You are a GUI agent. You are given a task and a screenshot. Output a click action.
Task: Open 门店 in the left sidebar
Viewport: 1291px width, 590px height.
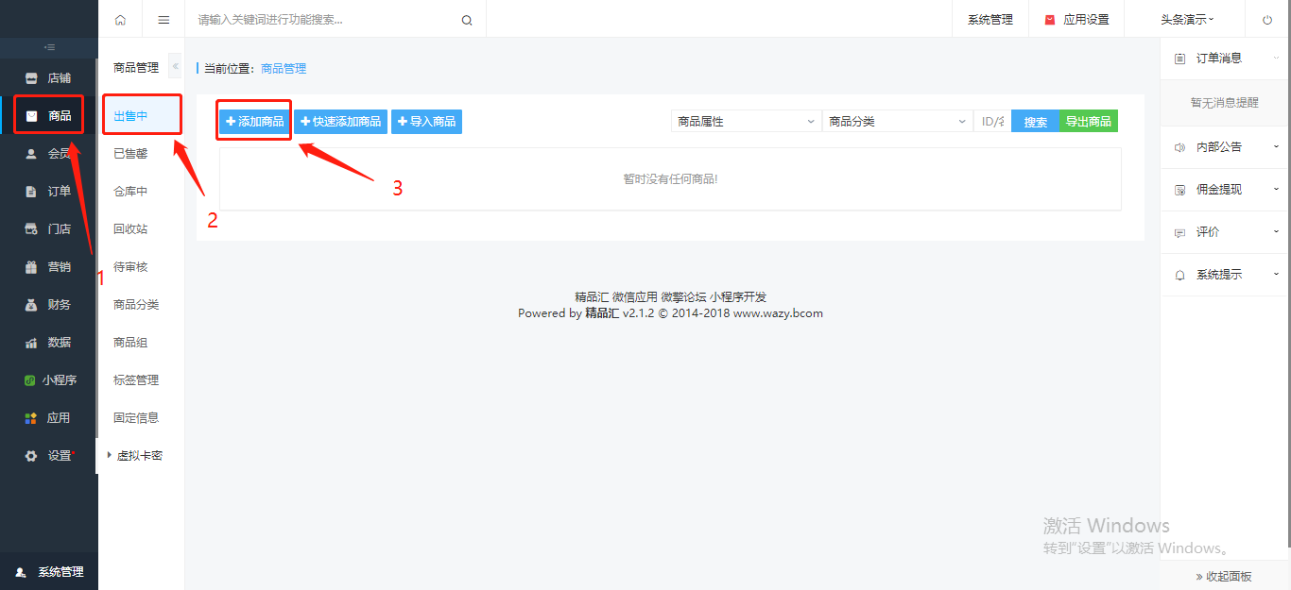[x=49, y=229]
